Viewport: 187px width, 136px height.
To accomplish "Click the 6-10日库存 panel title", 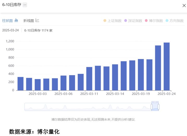I will point(12,5).
